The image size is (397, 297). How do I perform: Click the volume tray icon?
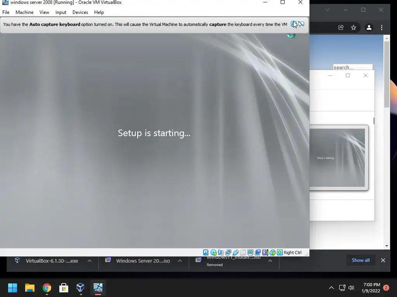click(351, 288)
